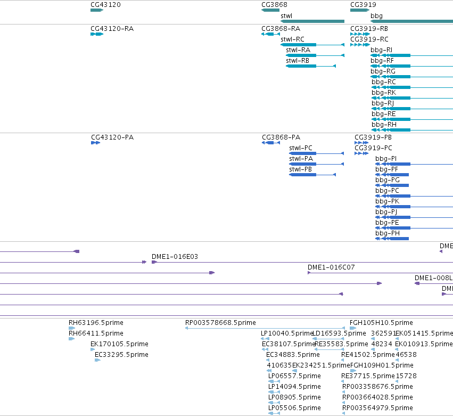This screenshot has height=416, width=453.
Task: Select EST EC34883.5prime
Action: [268, 360]
